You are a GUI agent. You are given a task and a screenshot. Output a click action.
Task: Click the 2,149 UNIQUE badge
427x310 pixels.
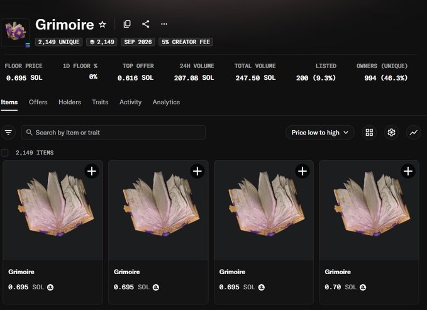pos(59,42)
